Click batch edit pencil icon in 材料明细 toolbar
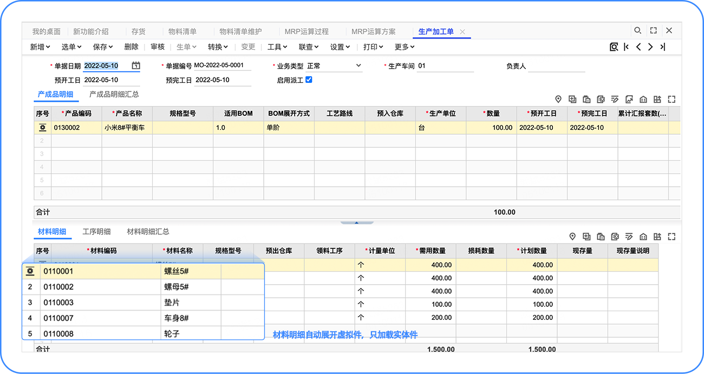Viewport: 704px width, 374px height. (629, 237)
